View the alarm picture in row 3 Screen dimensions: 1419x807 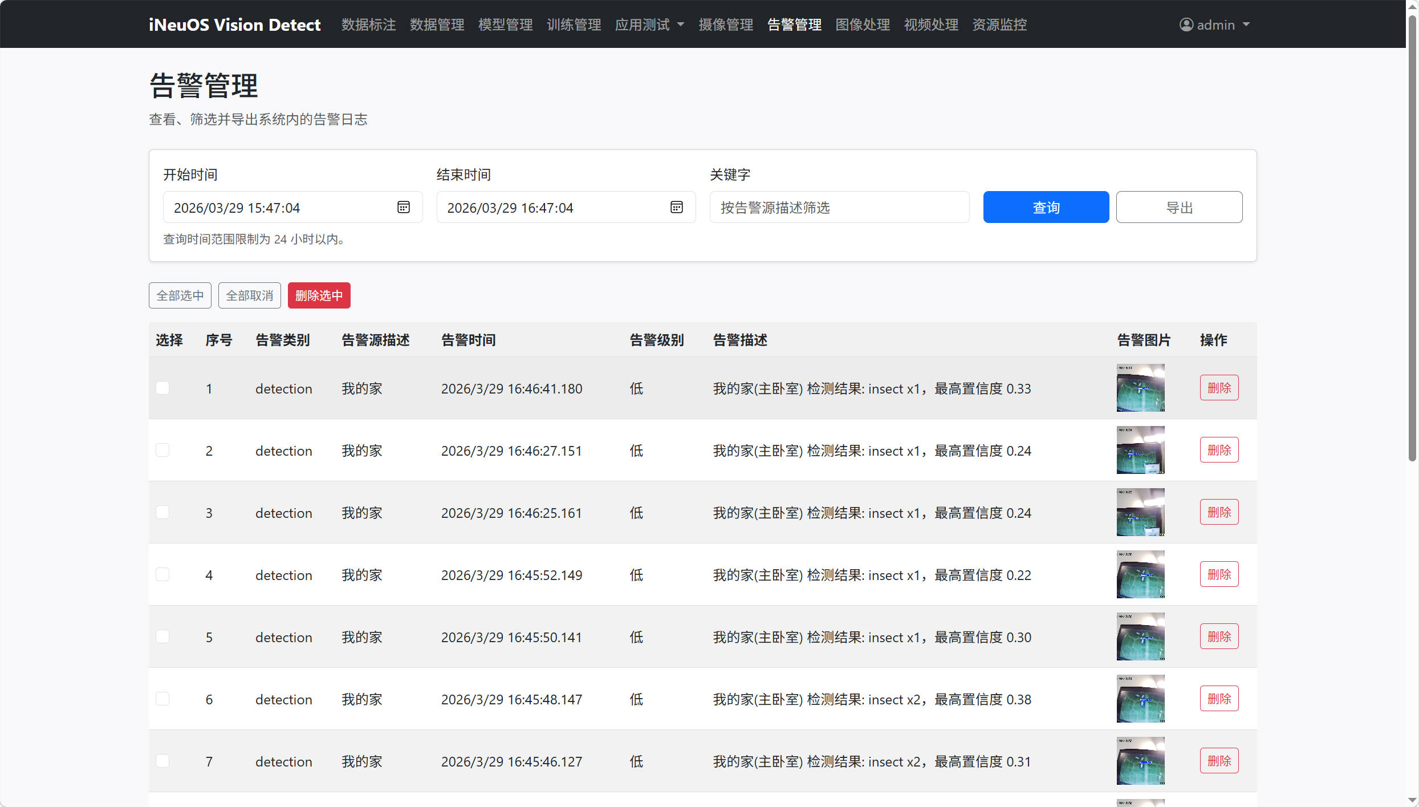1140,512
